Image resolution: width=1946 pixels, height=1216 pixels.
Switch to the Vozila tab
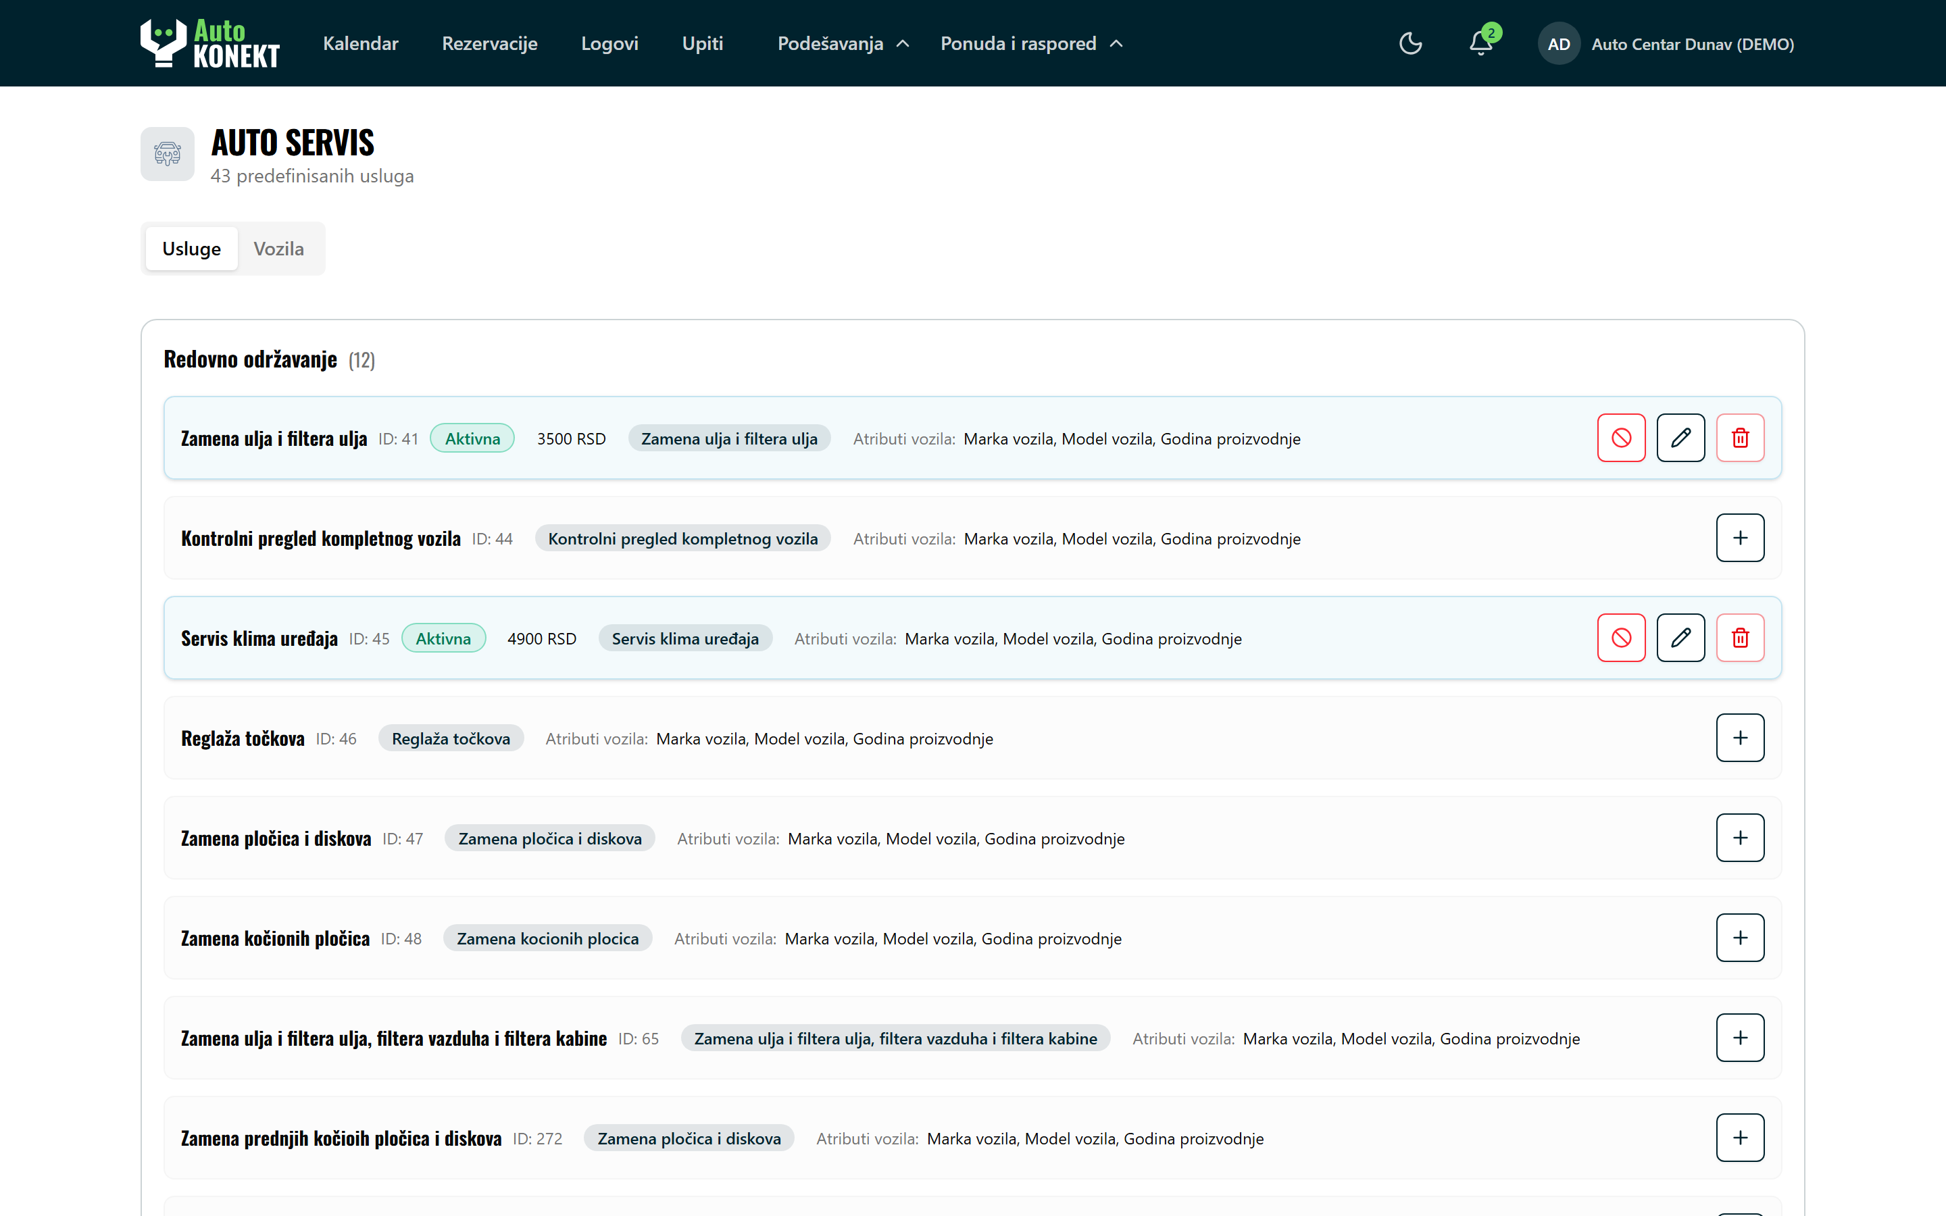pos(279,249)
